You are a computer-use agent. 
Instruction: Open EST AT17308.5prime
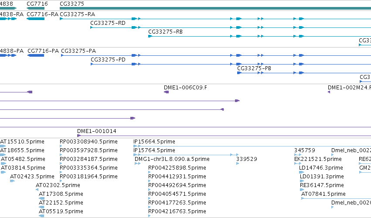click(61, 194)
